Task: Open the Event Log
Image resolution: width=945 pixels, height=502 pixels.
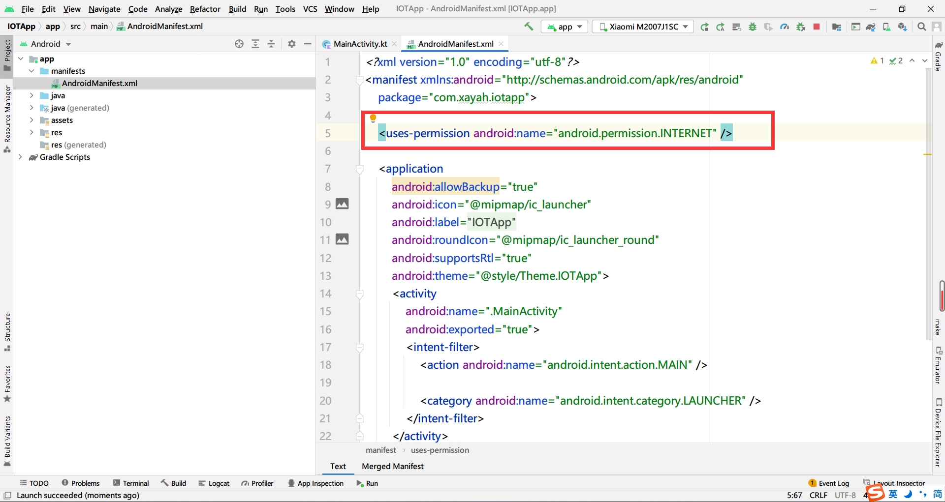Action: (833, 483)
